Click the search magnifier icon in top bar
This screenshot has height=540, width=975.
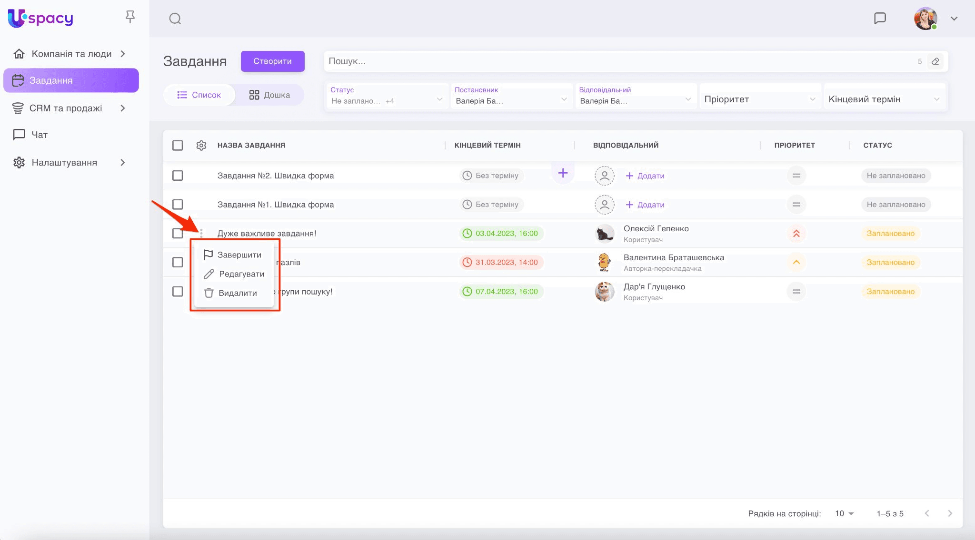pyautogui.click(x=175, y=19)
